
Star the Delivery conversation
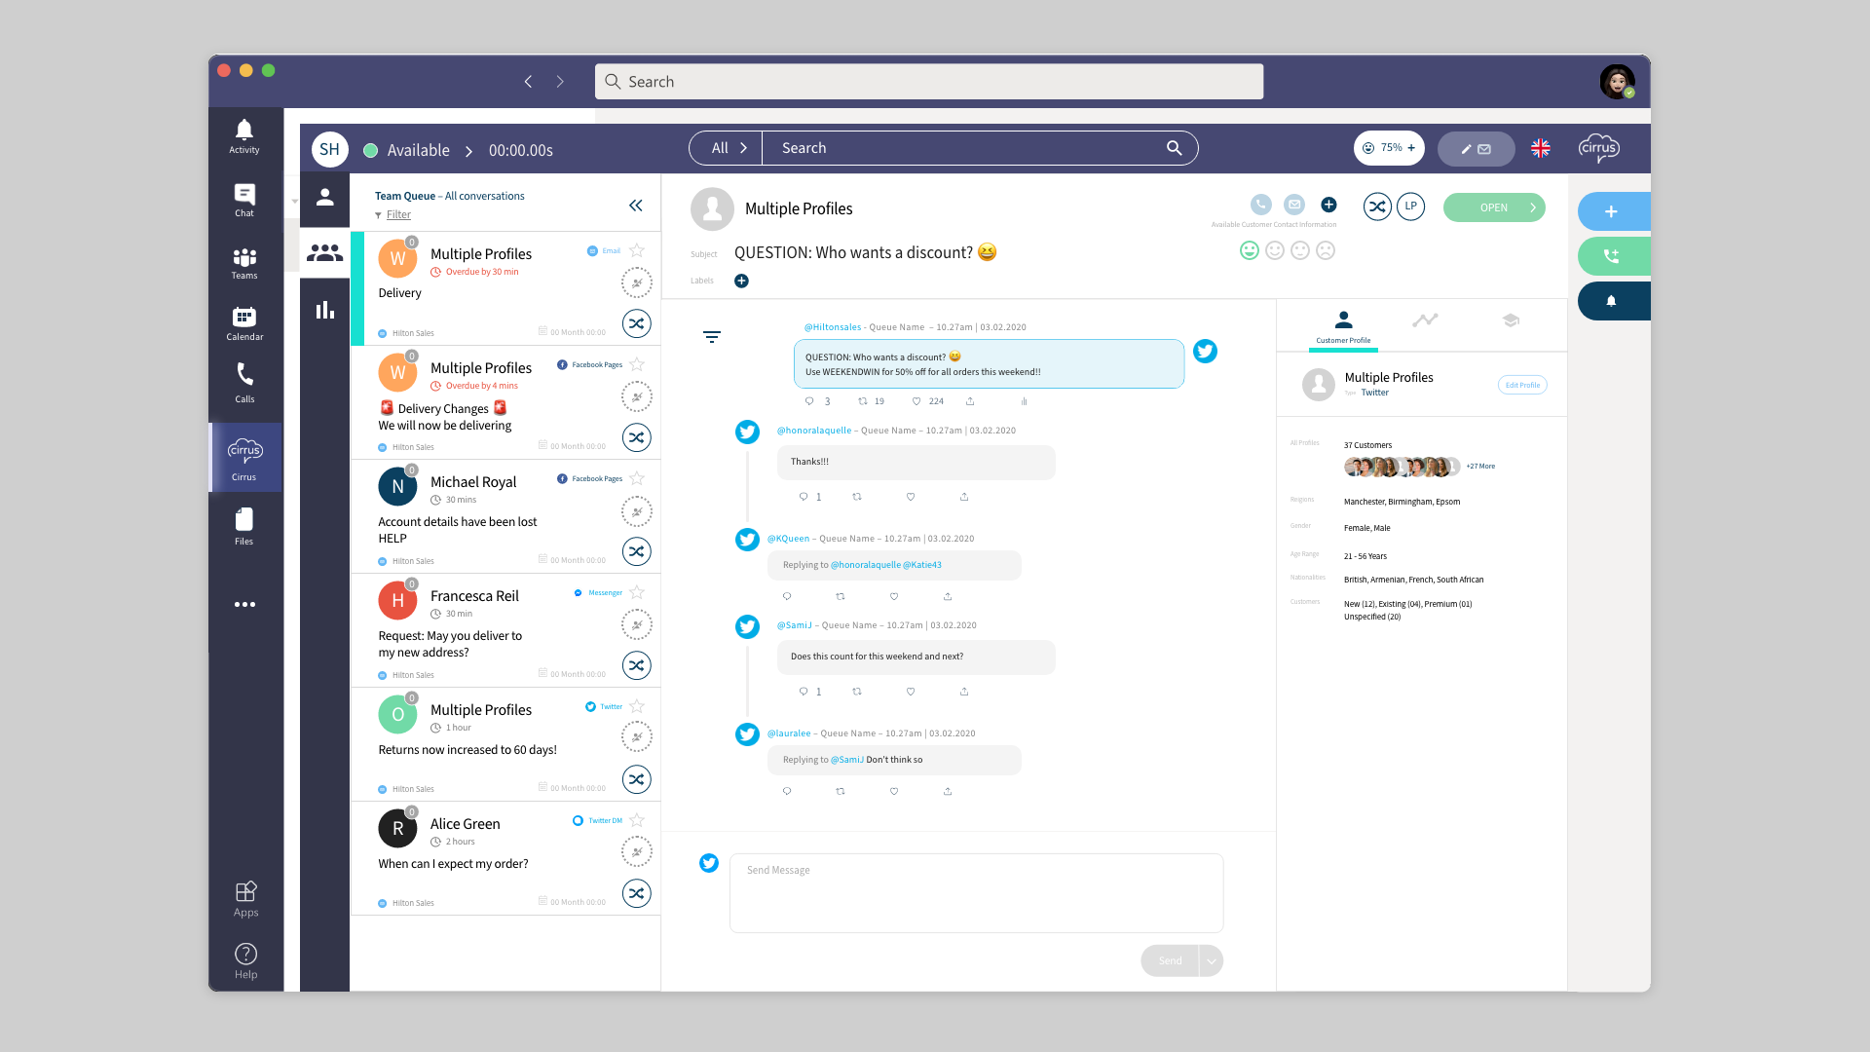tap(637, 250)
